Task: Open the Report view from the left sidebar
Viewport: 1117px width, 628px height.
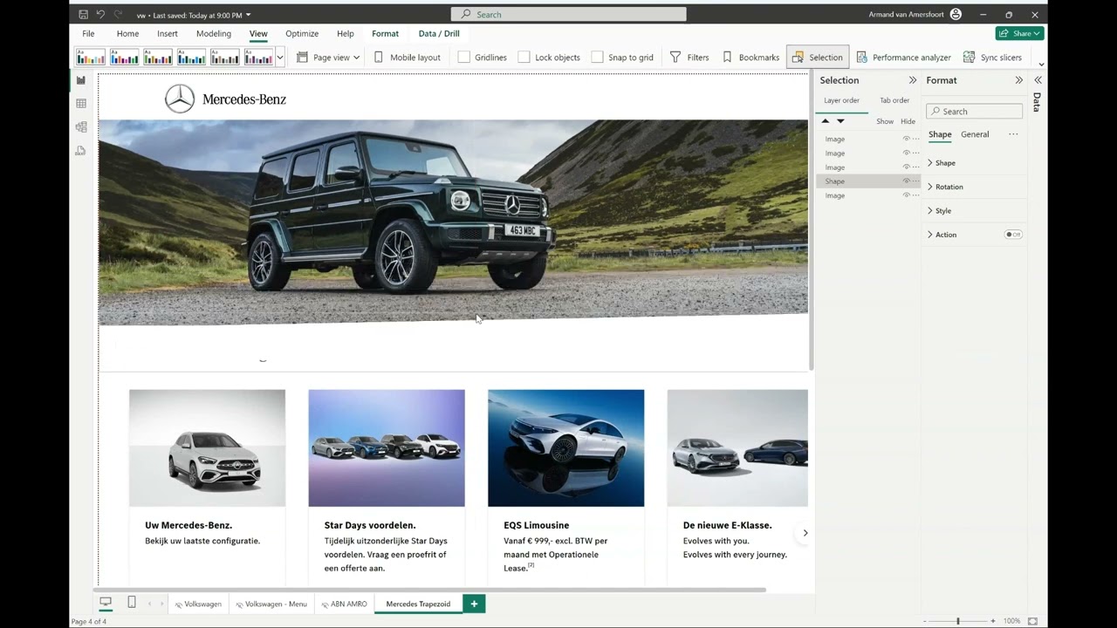Action: [81, 80]
